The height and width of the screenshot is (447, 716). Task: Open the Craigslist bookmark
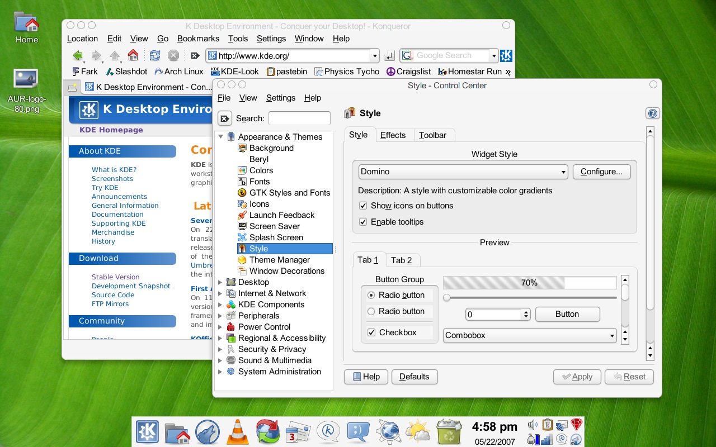point(409,72)
